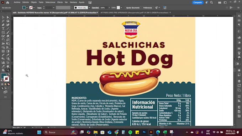
Task: Click the Windows taskbar Buscar search box
Action: coord(60,132)
